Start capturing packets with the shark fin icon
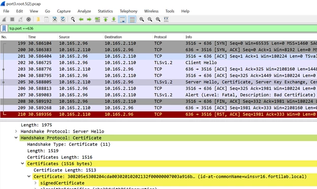The image size is (317, 189). point(4,19)
